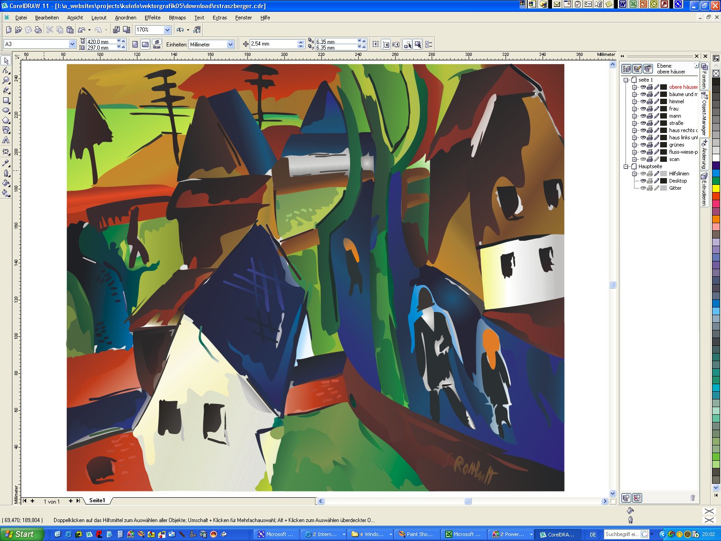This screenshot has width=721, height=541.
Task: Pick the white palette swatch
Action: 716,158
